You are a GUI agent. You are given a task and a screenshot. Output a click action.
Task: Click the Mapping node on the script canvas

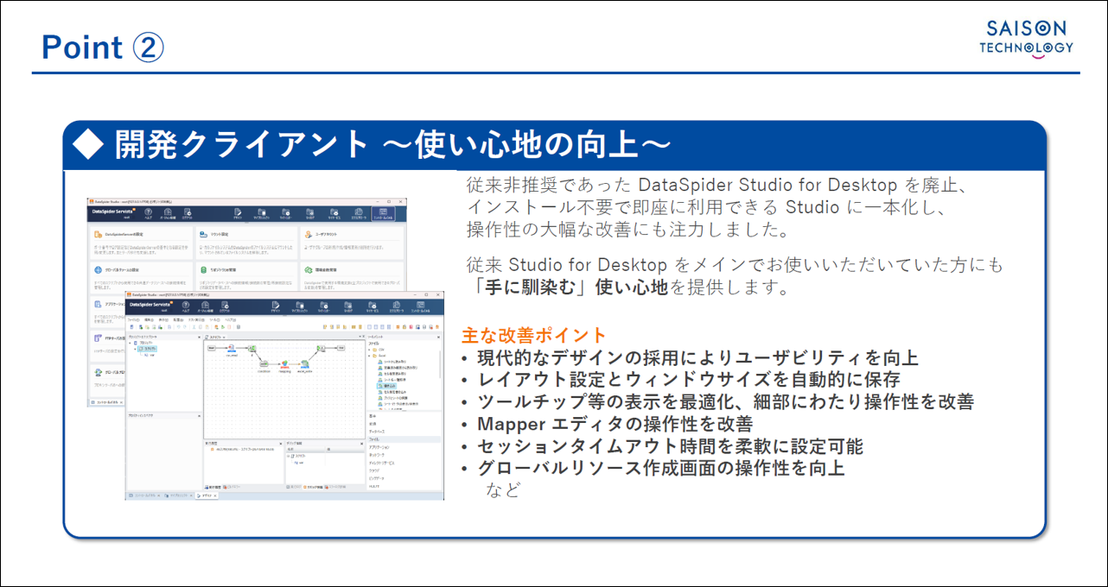point(283,365)
